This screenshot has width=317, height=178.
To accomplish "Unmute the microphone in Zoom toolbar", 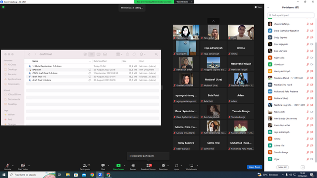I will (7, 167).
